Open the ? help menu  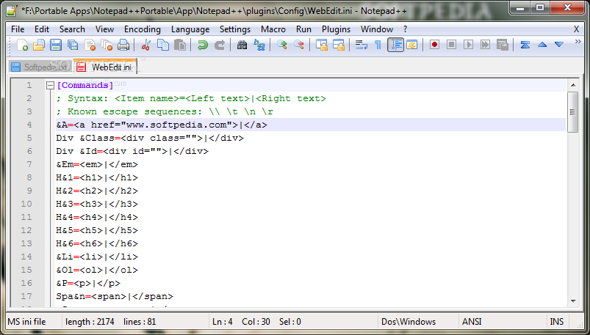405,29
